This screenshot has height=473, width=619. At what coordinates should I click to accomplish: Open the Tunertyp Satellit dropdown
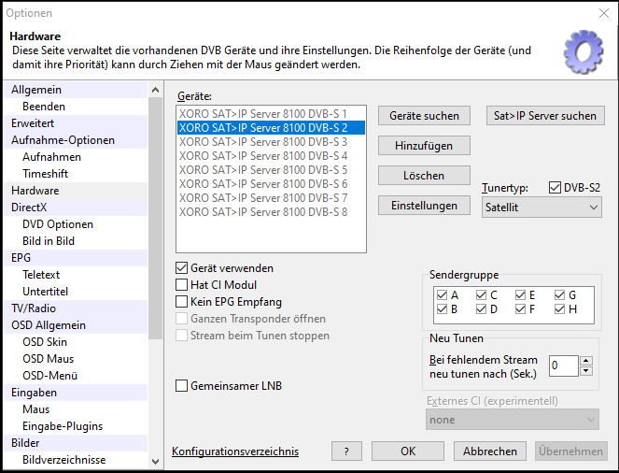click(542, 207)
